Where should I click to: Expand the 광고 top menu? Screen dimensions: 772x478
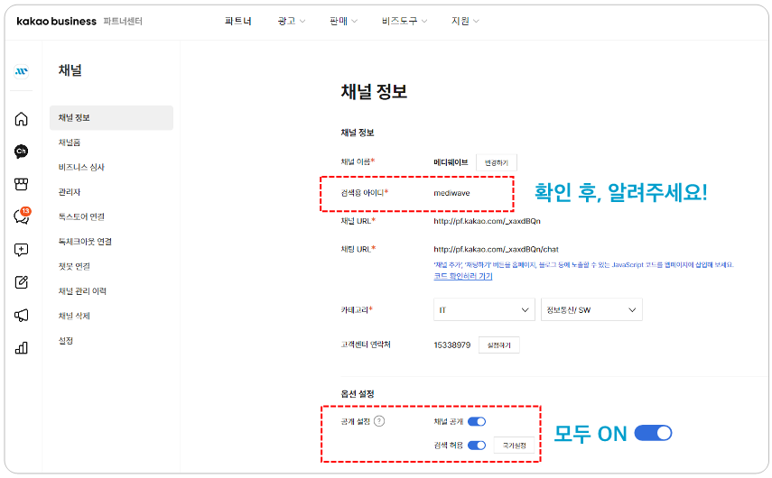(292, 21)
